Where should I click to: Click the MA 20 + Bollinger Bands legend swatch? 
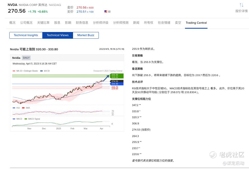click(x=14, y=71)
